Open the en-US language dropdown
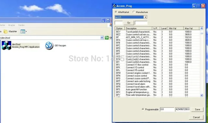Viewport: 208px width, 123px height. tap(145, 17)
